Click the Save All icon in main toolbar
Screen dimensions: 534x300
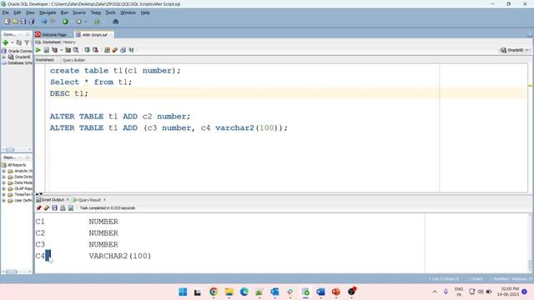click(32, 22)
